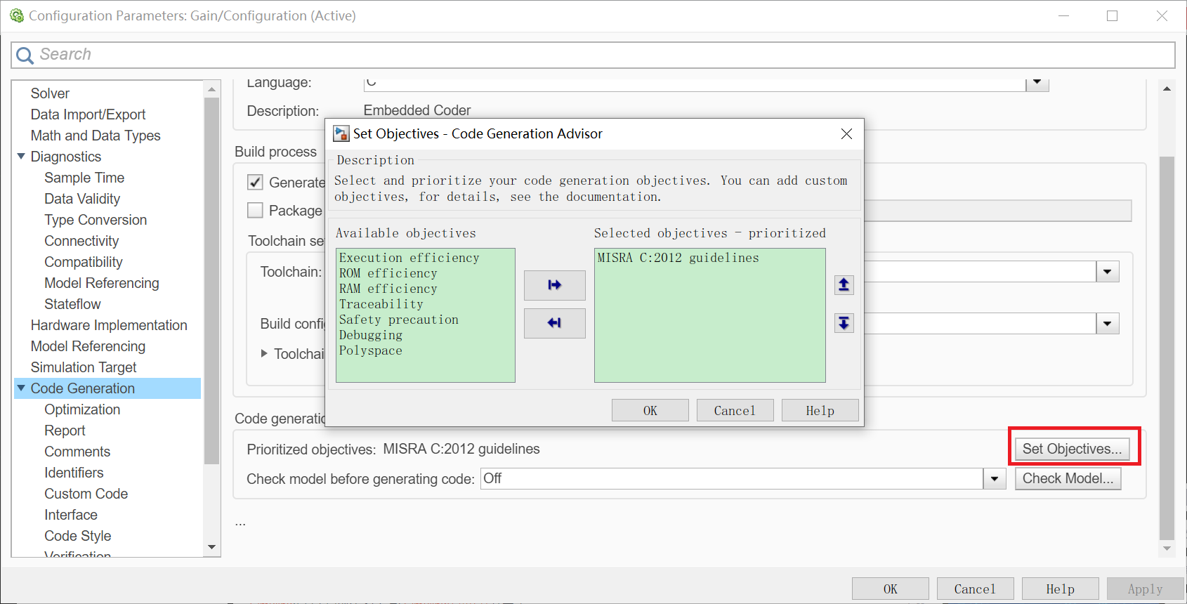Open Type Conversion diagnostics
Image resolution: width=1187 pixels, height=604 pixels.
96,220
